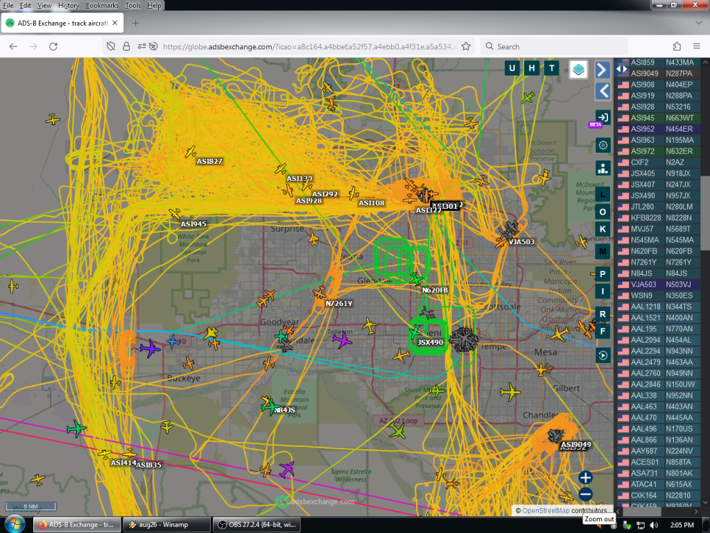Bookmark this page with star icon
The image size is (710, 533).
pyautogui.click(x=466, y=46)
